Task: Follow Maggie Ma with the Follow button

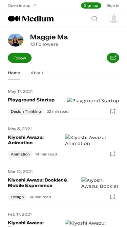Action: coord(20,58)
